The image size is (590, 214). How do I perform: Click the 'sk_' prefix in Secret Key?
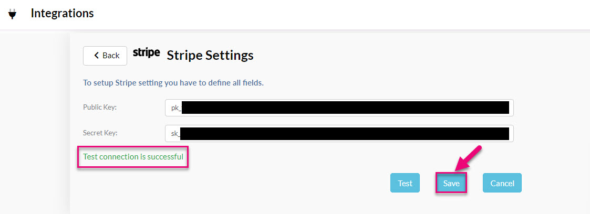point(175,134)
